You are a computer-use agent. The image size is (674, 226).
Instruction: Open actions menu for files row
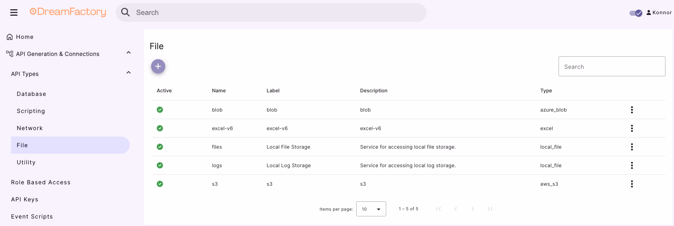point(632,147)
